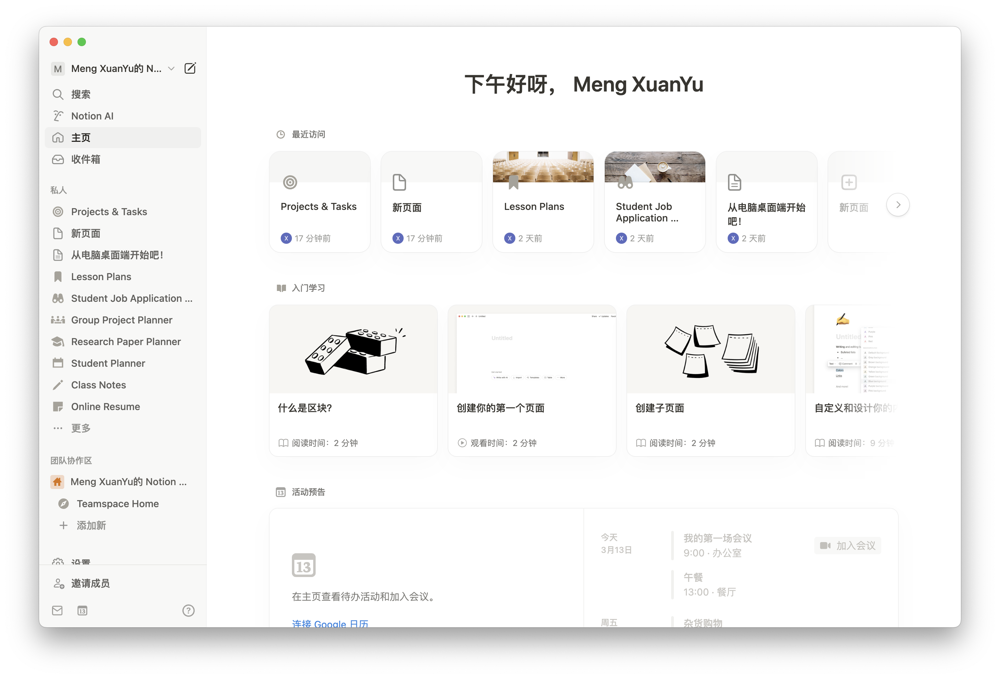Click the Lesson Plans bookmark icon
This screenshot has height=679, width=1000.
(x=58, y=277)
